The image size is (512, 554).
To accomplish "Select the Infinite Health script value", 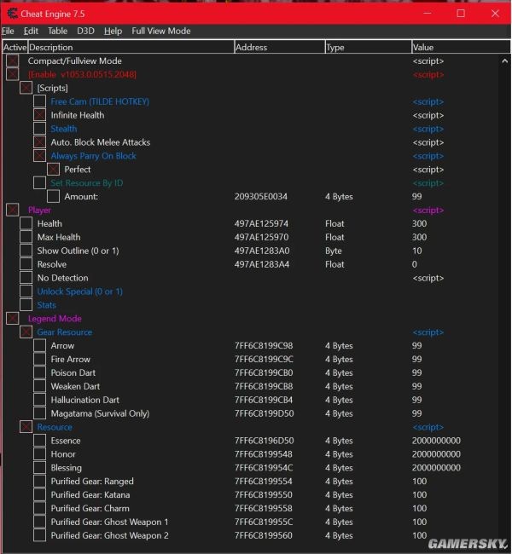I will pos(428,115).
